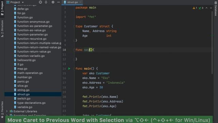Open math-operation.go file
The image size is (218, 123).
(30, 73)
